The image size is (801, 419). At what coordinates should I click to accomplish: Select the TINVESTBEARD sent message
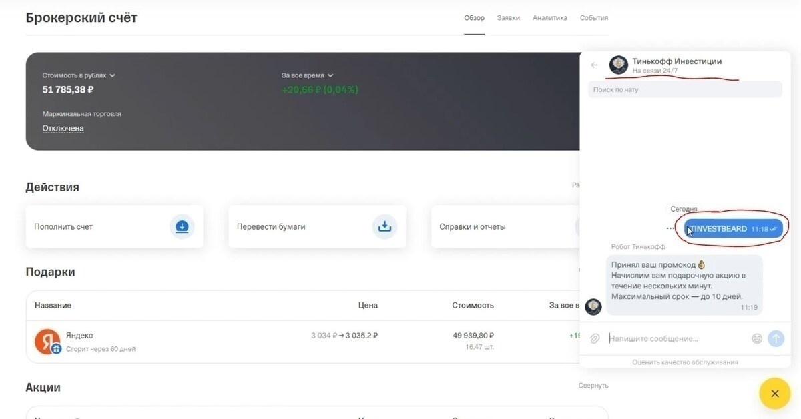(x=733, y=229)
